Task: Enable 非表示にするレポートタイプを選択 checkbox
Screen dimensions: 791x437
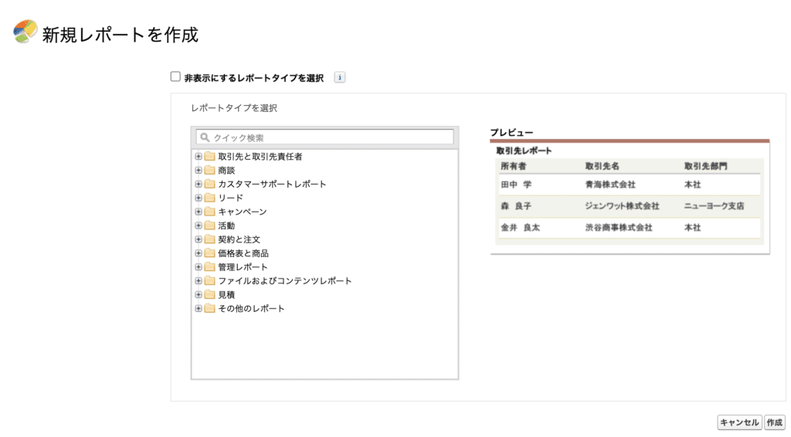Action: pos(175,76)
